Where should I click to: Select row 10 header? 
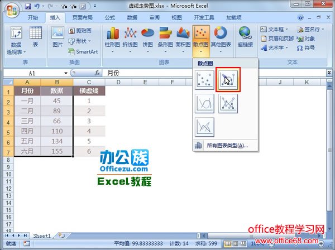tap(8, 174)
